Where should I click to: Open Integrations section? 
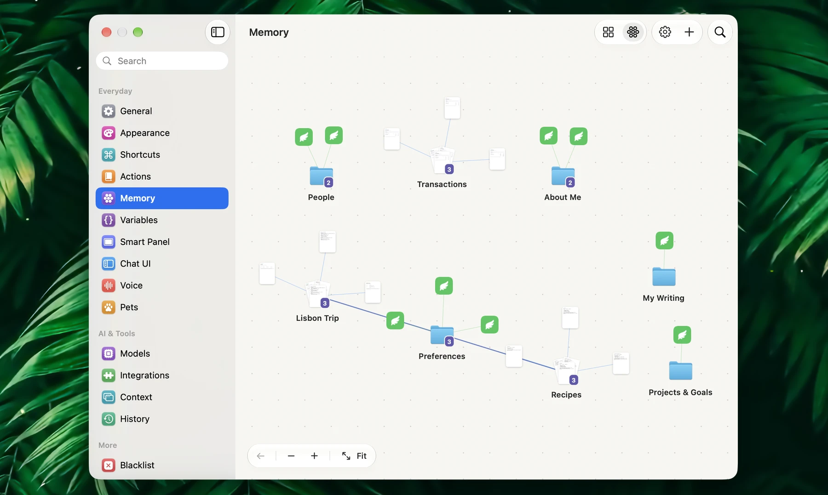coord(162,376)
